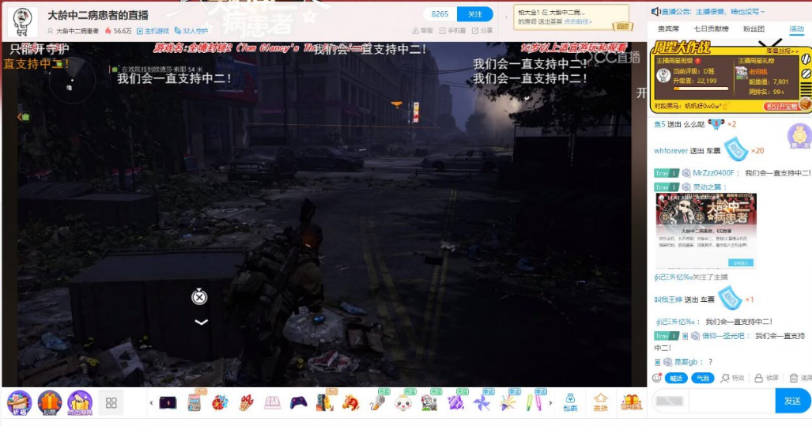Screen dimensions: 812x426
Task: Click the gray fan badge in chat input
Action: coord(669,401)
